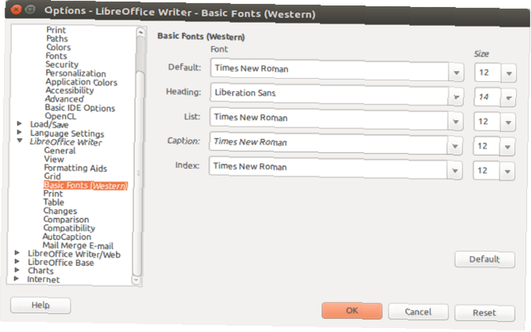Open the Heading font dropdown arrow
Viewport: 531px width, 332px height.
coord(456,97)
